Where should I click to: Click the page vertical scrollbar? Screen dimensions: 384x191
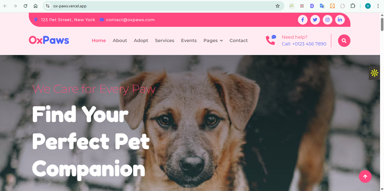(x=382, y=102)
